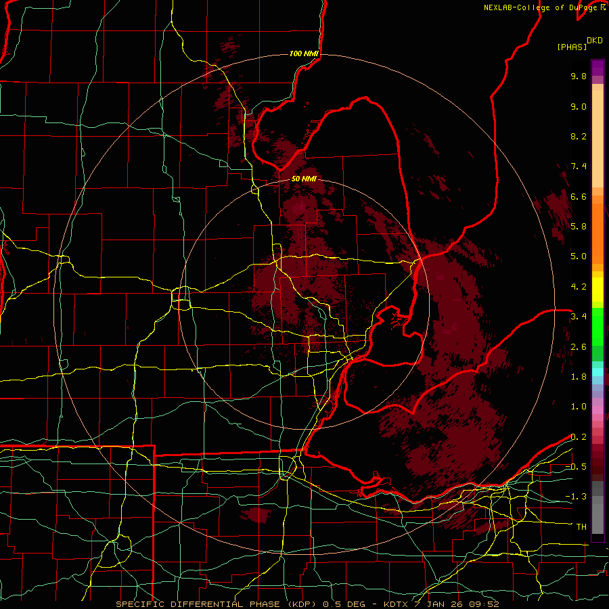
Task: Click the [PHAS] label above the color bar
Action: (x=572, y=47)
